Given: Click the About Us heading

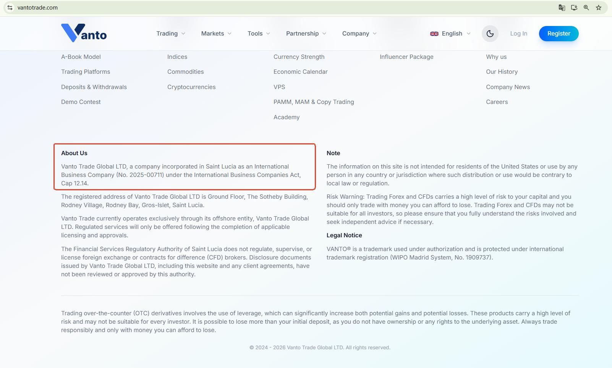Looking at the screenshot, I should click(74, 153).
